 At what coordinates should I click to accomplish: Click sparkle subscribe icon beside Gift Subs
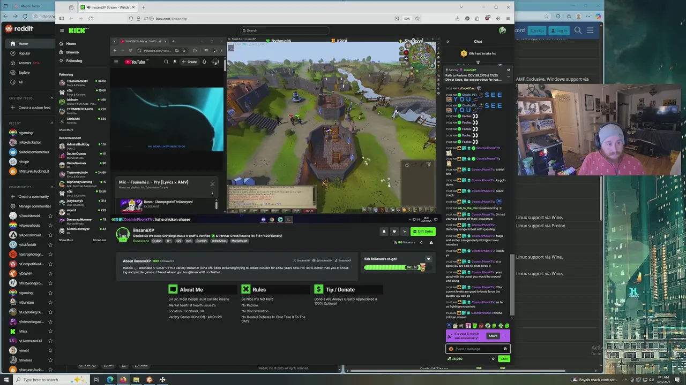click(x=405, y=232)
